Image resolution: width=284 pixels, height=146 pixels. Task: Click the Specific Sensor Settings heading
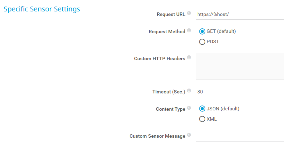point(42,9)
